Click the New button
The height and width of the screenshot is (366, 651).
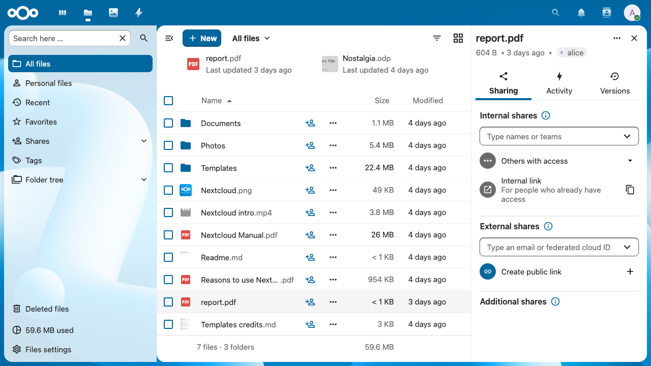pyautogui.click(x=202, y=38)
